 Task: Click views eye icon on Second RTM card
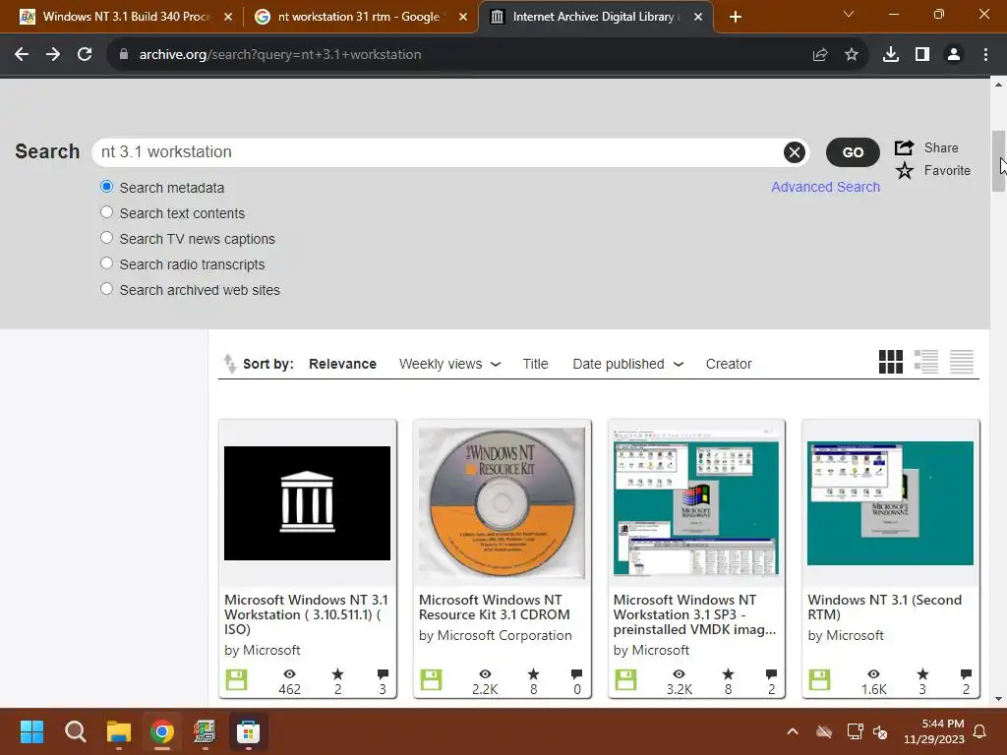pyautogui.click(x=873, y=674)
